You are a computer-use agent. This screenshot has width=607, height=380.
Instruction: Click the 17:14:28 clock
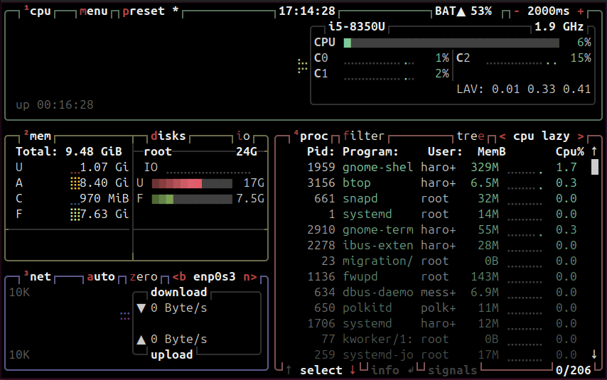pos(307,11)
